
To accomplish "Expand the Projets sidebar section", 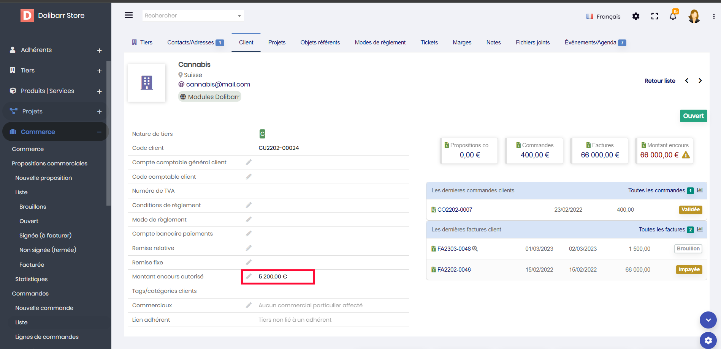I will point(99,112).
